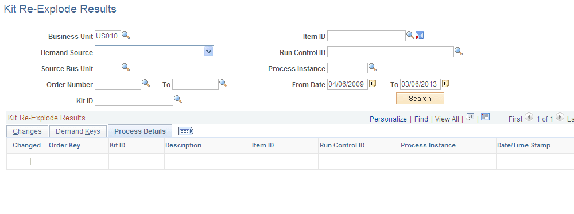Click Show All Columns grid icon

click(x=185, y=131)
